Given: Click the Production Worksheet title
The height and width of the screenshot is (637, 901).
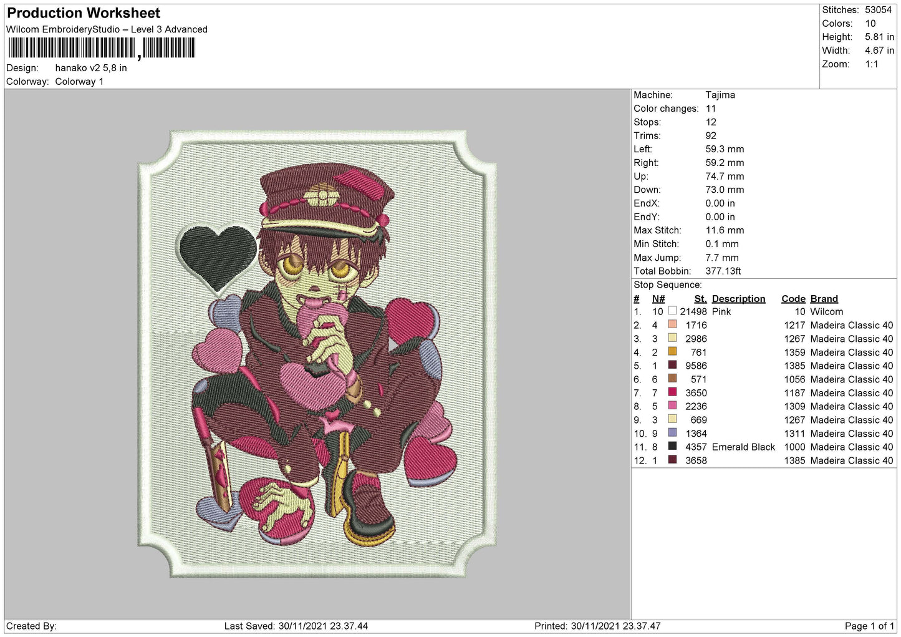Looking at the screenshot, I should [84, 13].
